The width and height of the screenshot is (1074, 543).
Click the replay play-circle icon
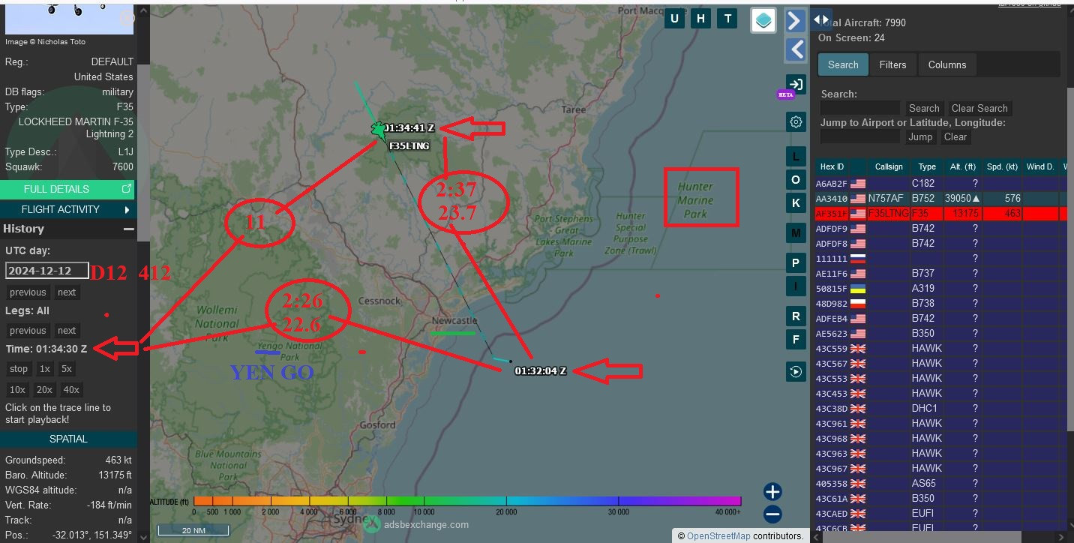tap(796, 371)
